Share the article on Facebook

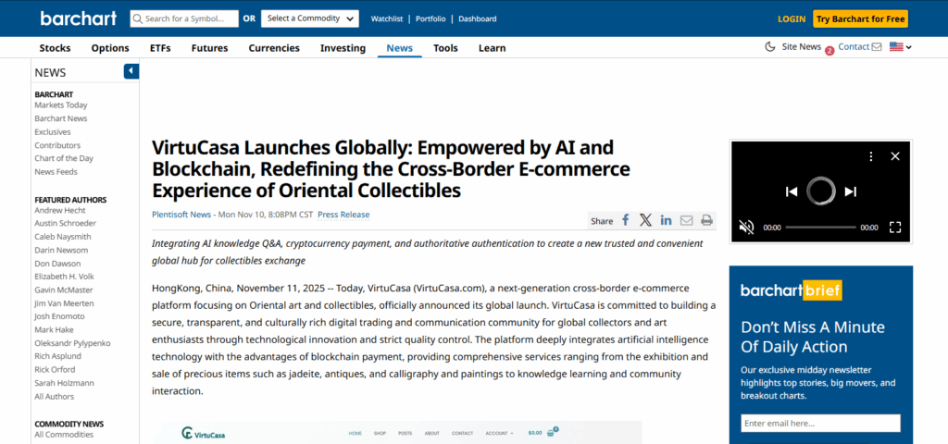pyautogui.click(x=626, y=220)
